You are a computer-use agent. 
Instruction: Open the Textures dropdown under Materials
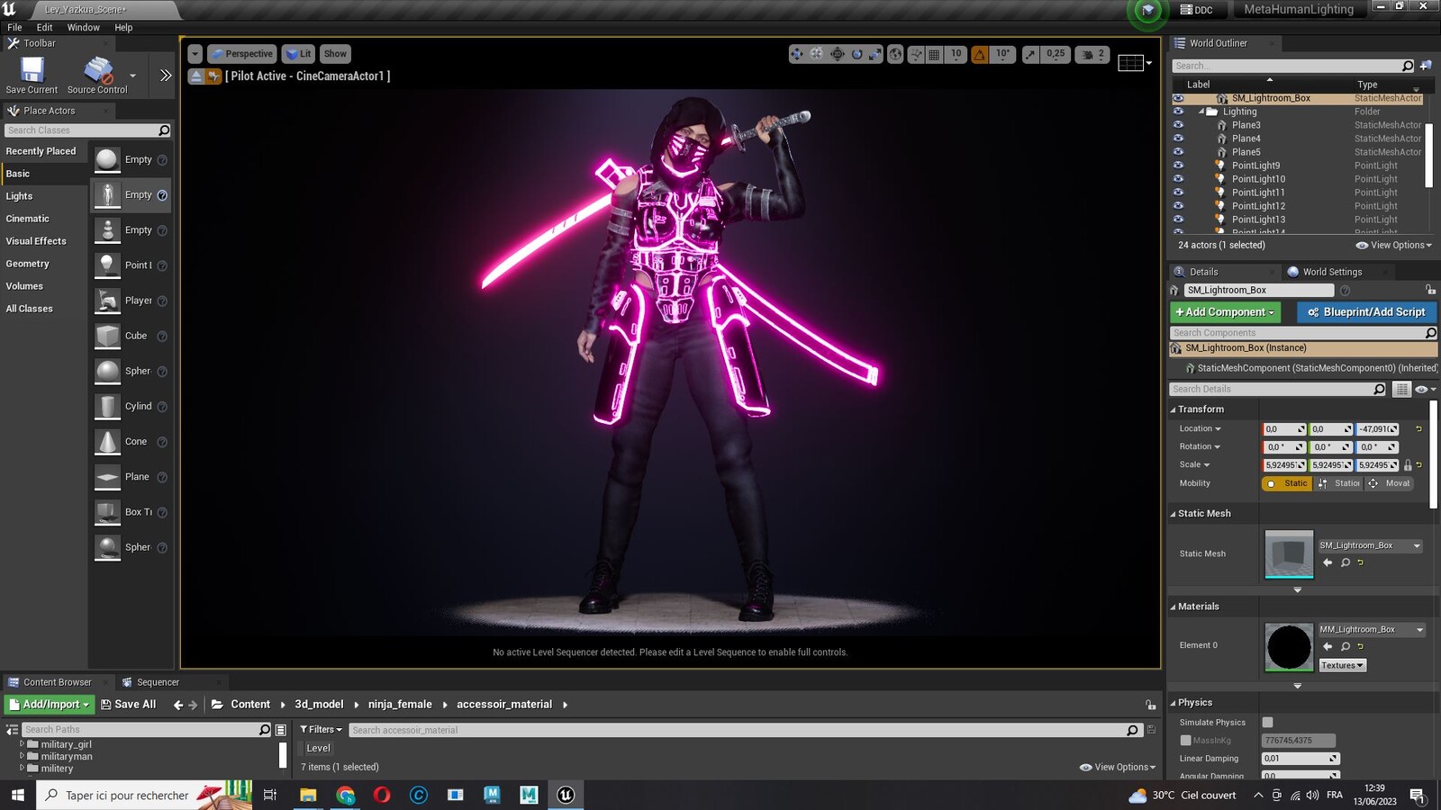[x=1342, y=666]
